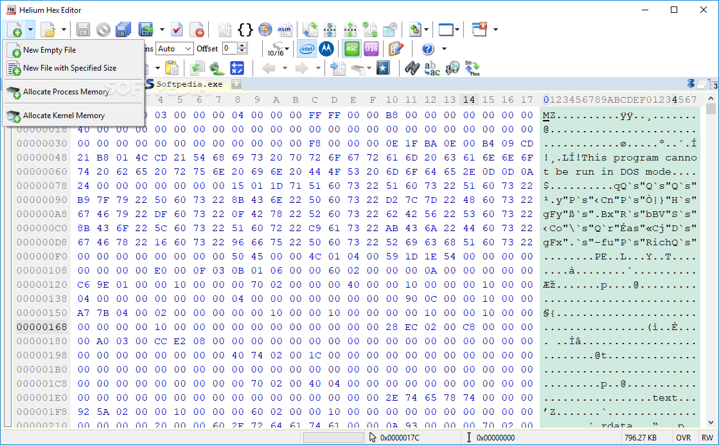Click the vertical scrollbar up arrow

711,98
